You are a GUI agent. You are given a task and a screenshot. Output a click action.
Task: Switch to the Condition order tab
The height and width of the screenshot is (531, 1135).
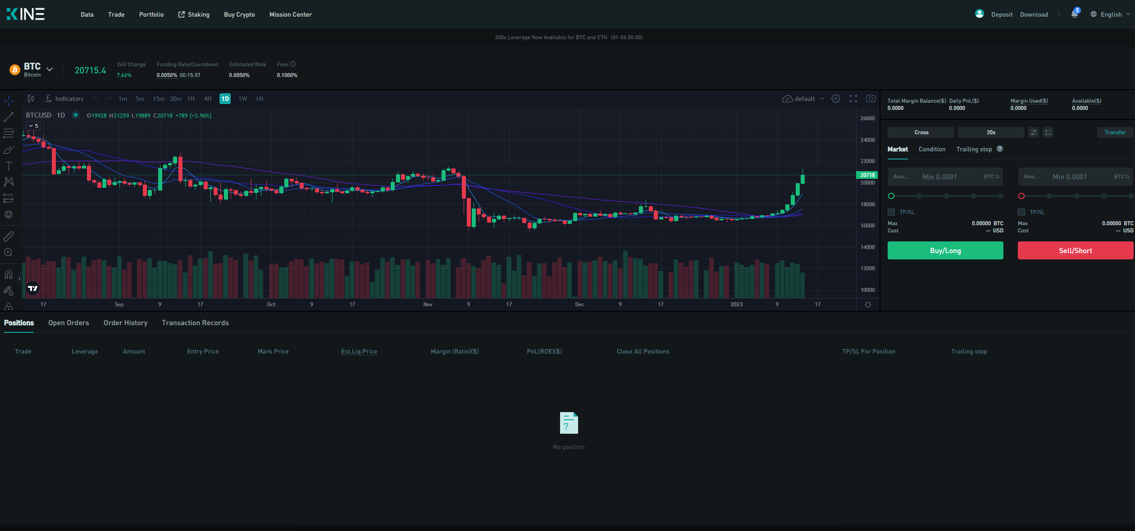pyautogui.click(x=932, y=149)
